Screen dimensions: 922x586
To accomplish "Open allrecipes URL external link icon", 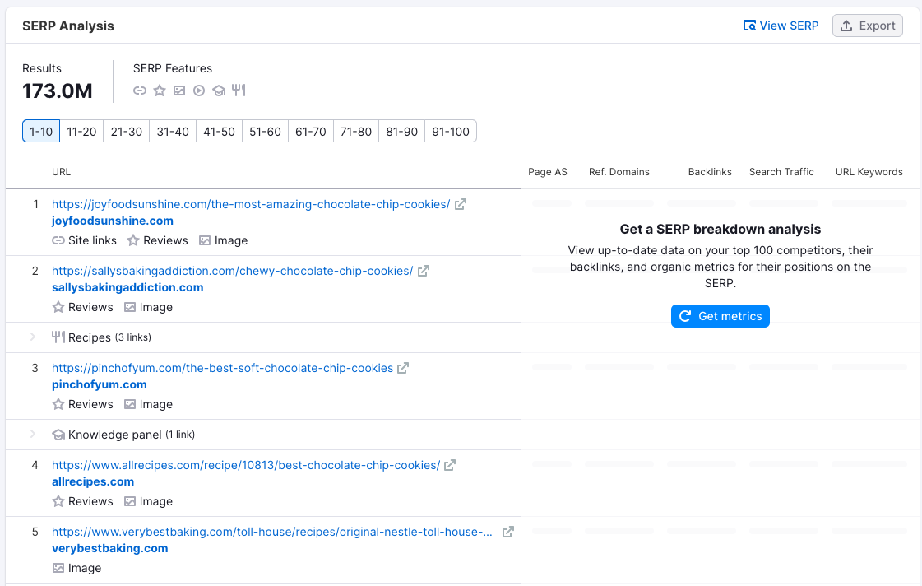I will click(450, 465).
